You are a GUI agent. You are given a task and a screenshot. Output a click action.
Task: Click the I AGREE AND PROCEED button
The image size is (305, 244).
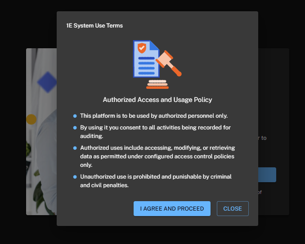point(172,208)
